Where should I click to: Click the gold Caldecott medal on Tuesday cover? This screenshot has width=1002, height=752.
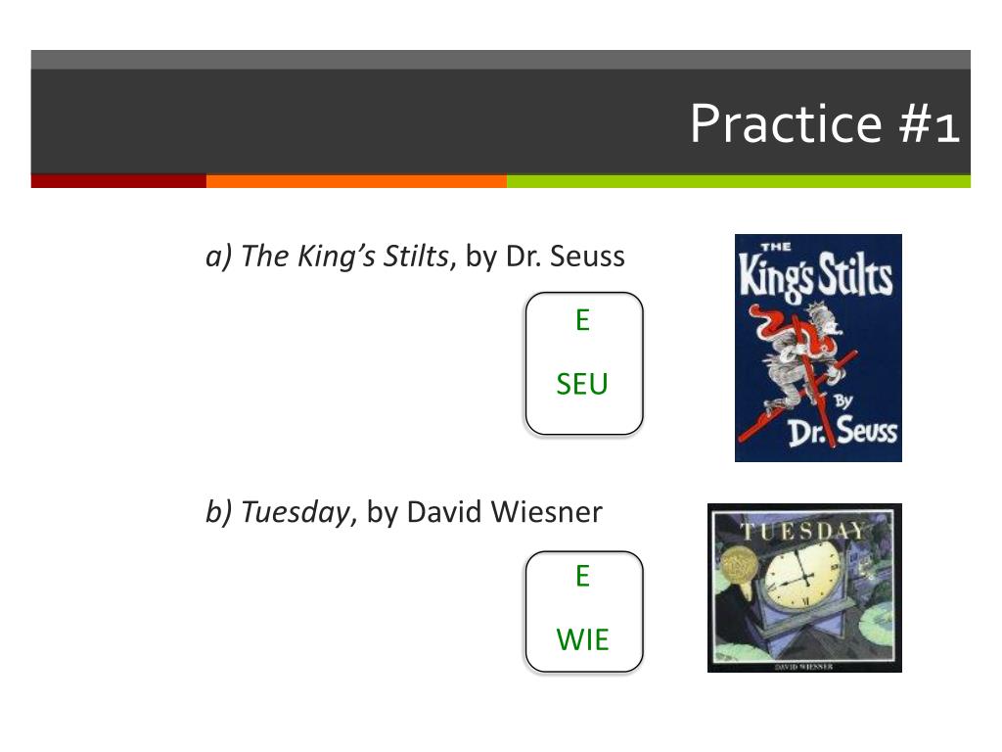pos(740,566)
